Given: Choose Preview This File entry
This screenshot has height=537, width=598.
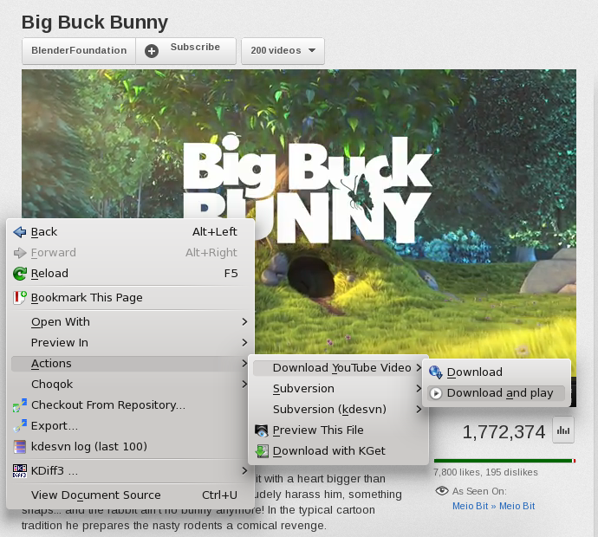Looking at the screenshot, I should coord(338,430).
